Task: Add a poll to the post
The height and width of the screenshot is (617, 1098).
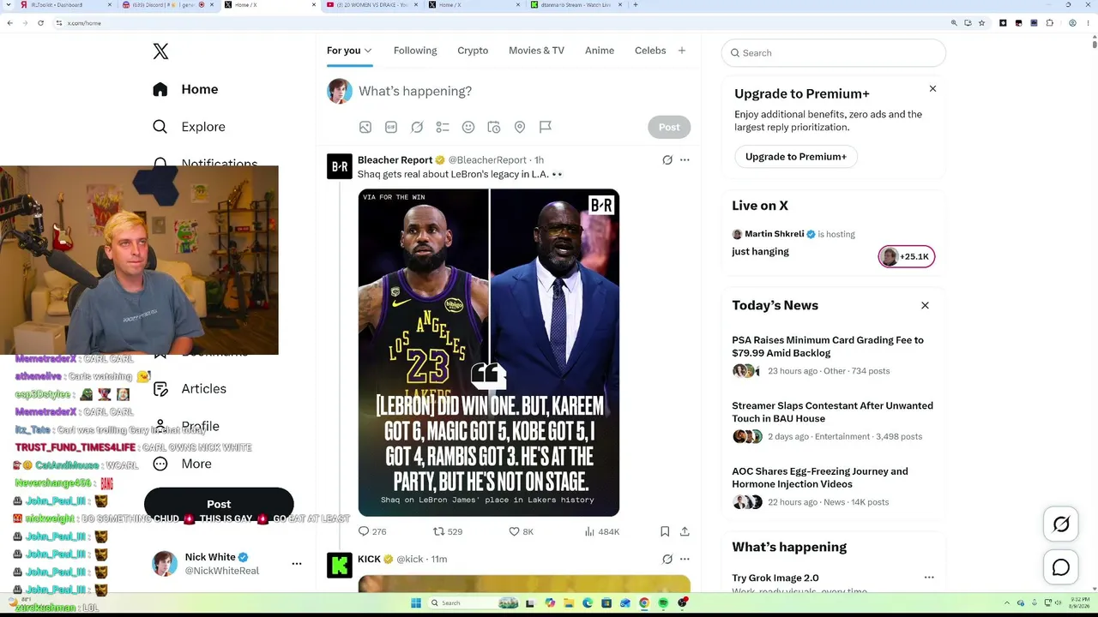Action: (443, 127)
